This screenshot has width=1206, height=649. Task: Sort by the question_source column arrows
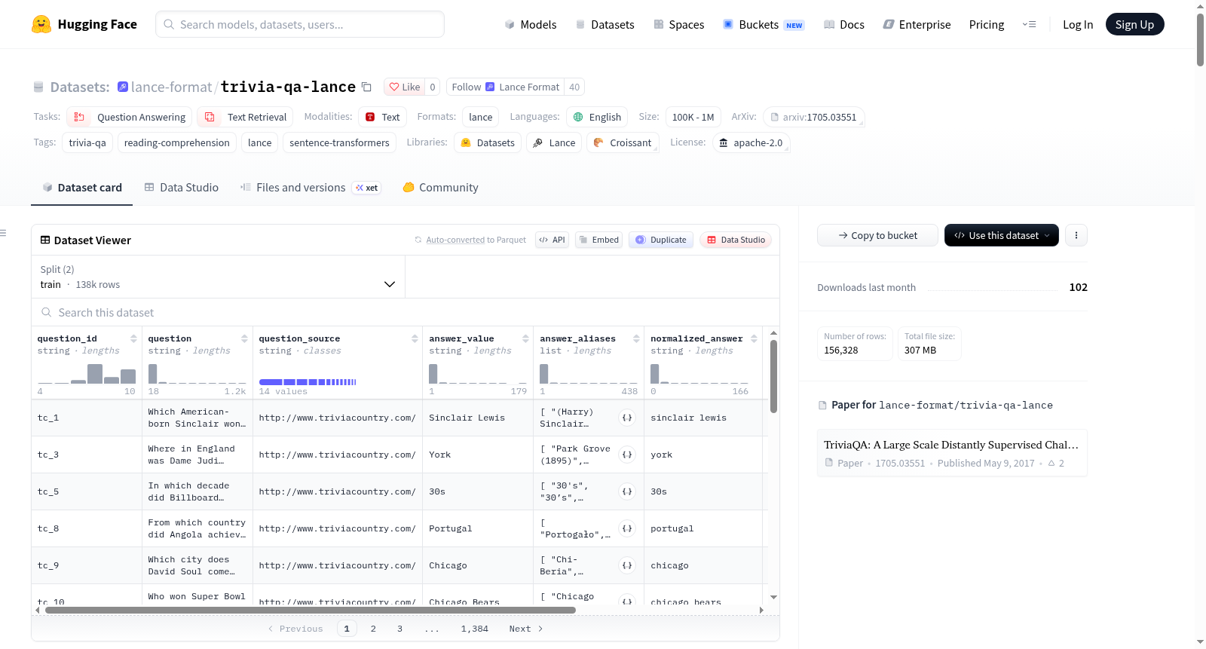click(415, 338)
